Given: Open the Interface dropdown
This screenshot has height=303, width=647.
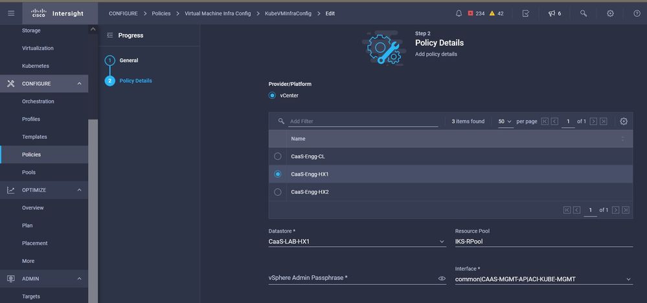Looking at the screenshot, I should [544, 279].
